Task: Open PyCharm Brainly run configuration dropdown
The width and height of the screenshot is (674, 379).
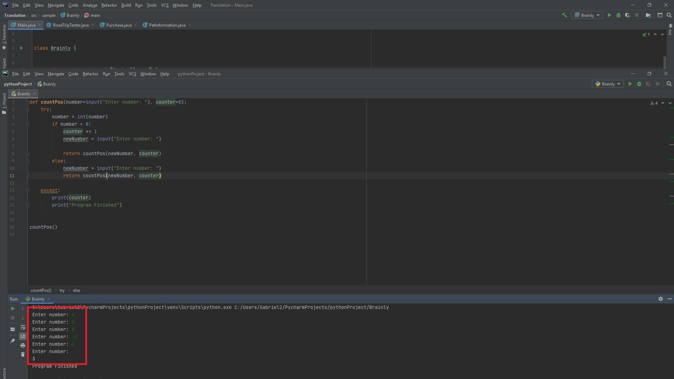Action: click(608, 84)
